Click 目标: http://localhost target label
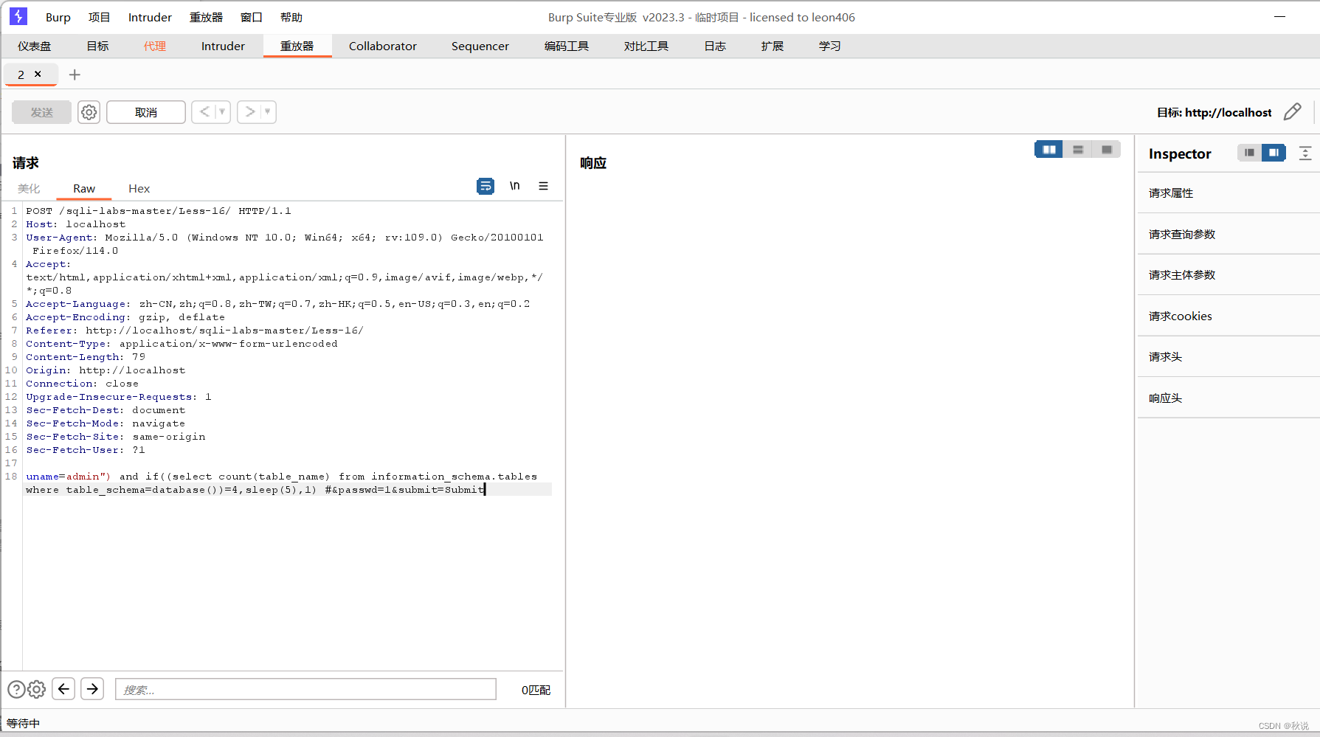The image size is (1320, 737). (1214, 112)
